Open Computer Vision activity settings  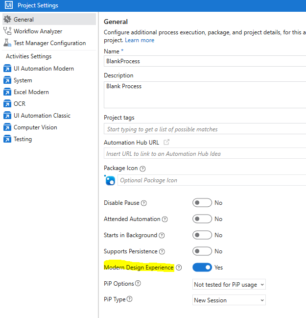(x=49, y=127)
